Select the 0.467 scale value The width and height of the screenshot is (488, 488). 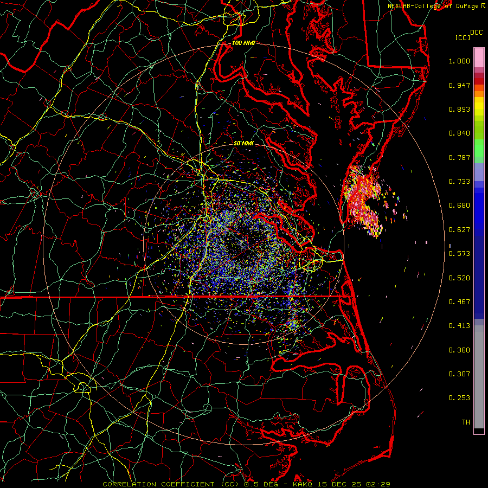tap(459, 302)
